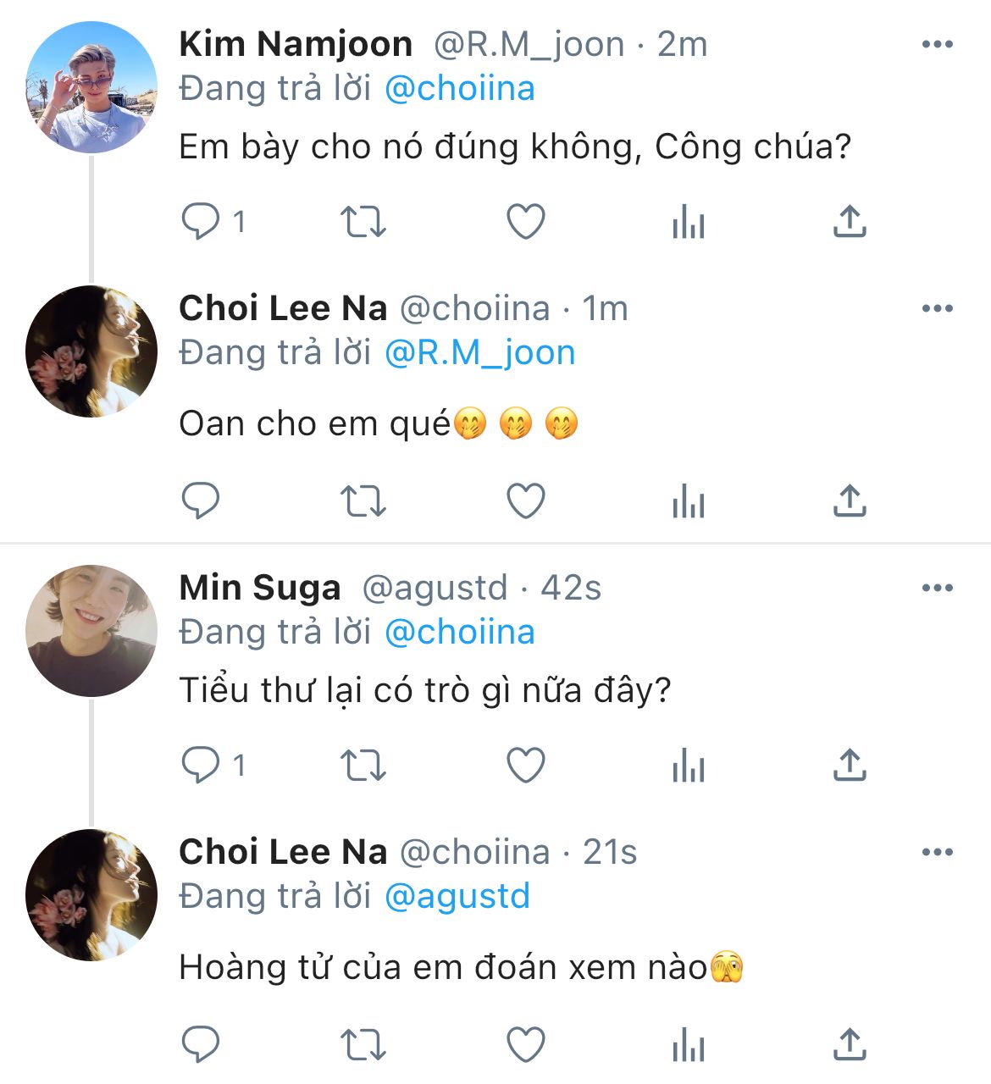Open Kim Namjoon's profile picture
Viewport: 991px width, 1084px height.
pos(91,88)
